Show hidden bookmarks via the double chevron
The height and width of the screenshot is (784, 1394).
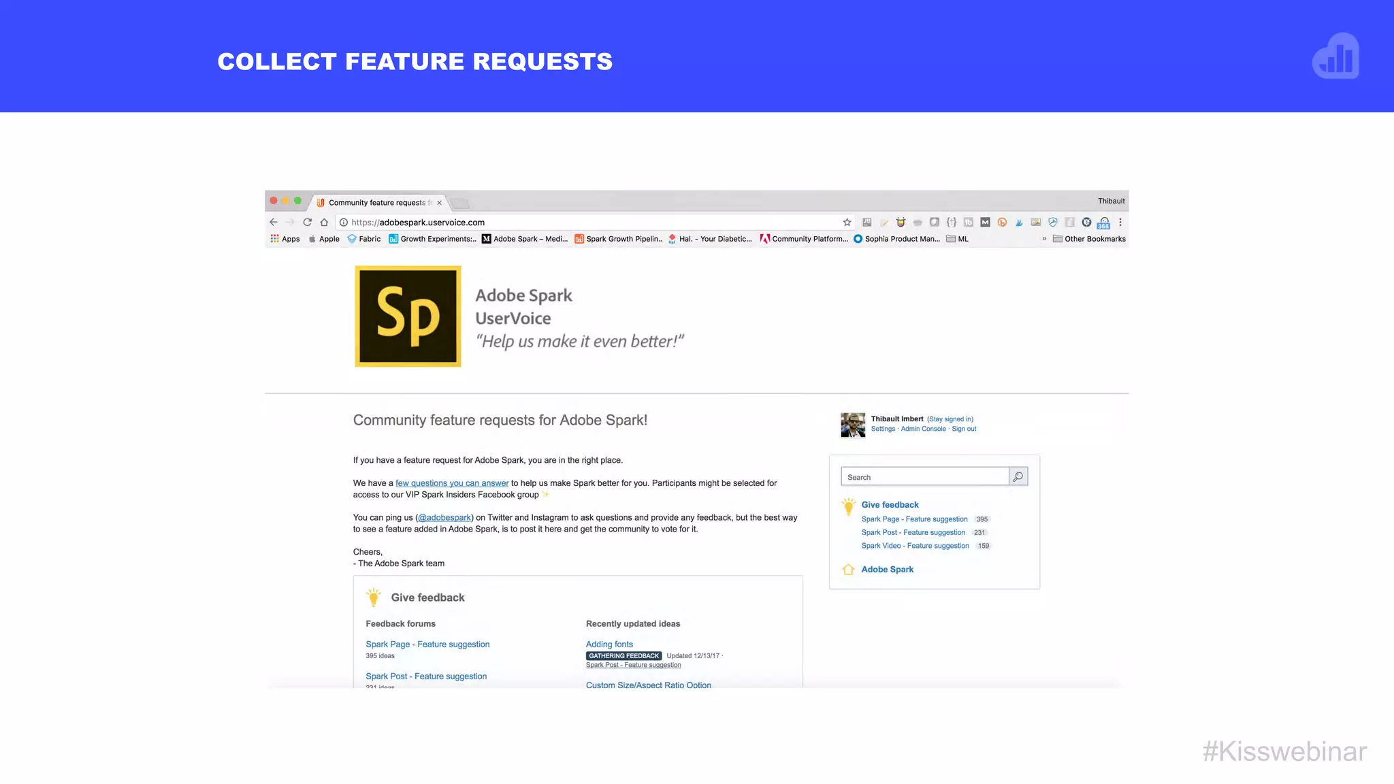tap(1044, 239)
